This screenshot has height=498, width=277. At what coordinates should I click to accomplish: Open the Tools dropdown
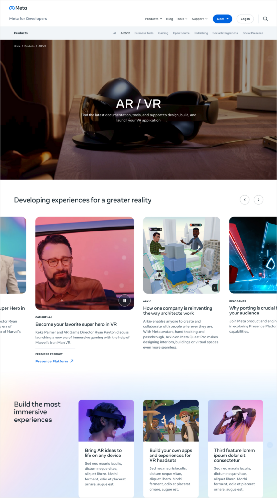[182, 19]
